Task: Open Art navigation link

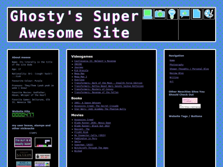Action: pyautogui.click(x=171, y=82)
